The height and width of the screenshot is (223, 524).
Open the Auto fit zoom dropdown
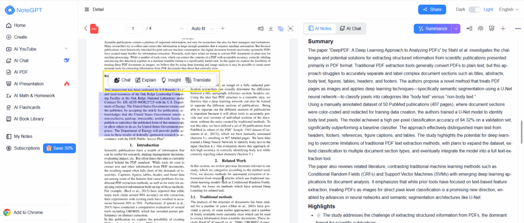coord(202,29)
